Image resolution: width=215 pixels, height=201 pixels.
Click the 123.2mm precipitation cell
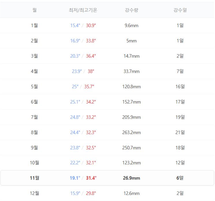pyautogui.click(x=131, y=163)
